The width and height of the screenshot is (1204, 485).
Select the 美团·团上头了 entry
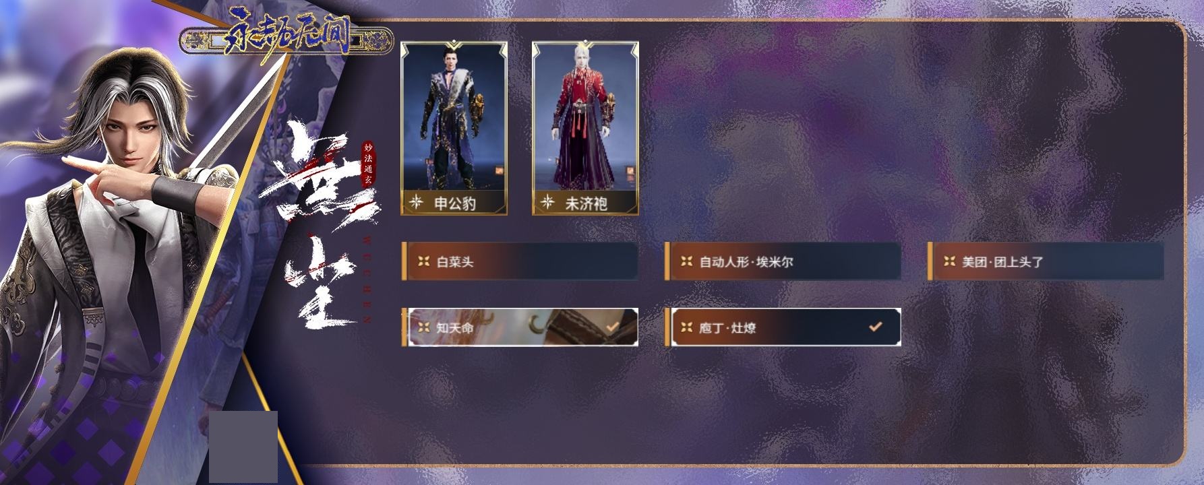click(x=1046, y=261)
